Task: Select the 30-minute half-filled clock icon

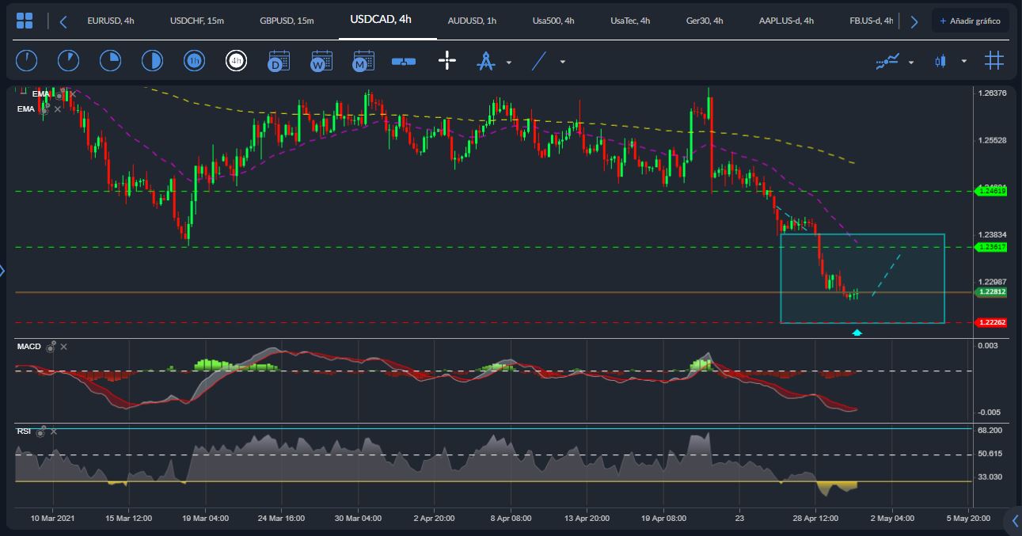Action: [x=152, y=60]
